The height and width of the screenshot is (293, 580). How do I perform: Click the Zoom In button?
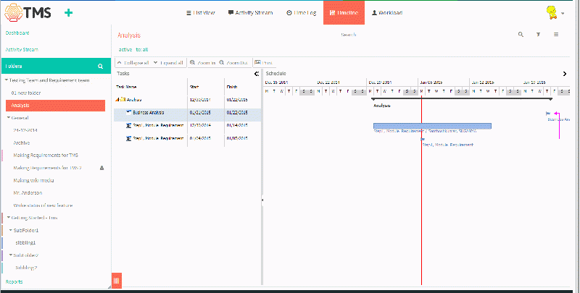coord(202,63)
